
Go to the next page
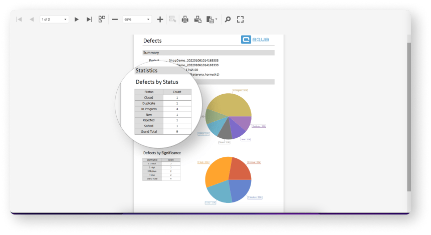click(x=77, y=20)
